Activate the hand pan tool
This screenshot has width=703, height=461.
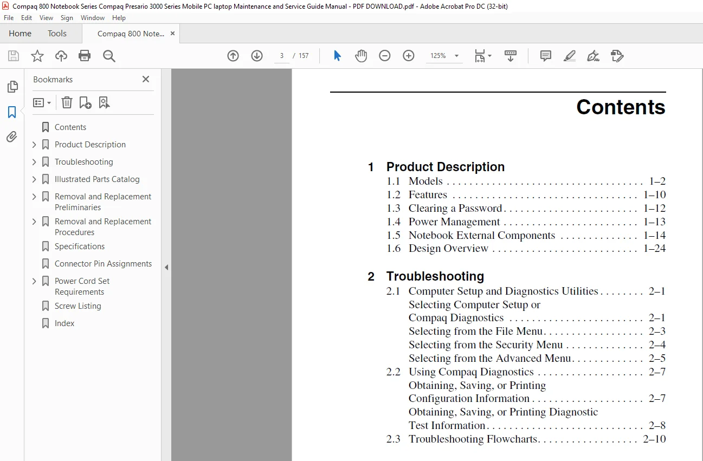(x=361, y=56)
